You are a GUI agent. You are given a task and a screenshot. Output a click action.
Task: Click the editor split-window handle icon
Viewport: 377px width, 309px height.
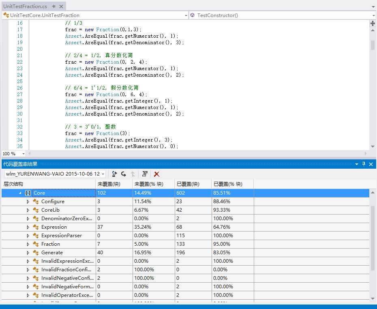point(373,24)
